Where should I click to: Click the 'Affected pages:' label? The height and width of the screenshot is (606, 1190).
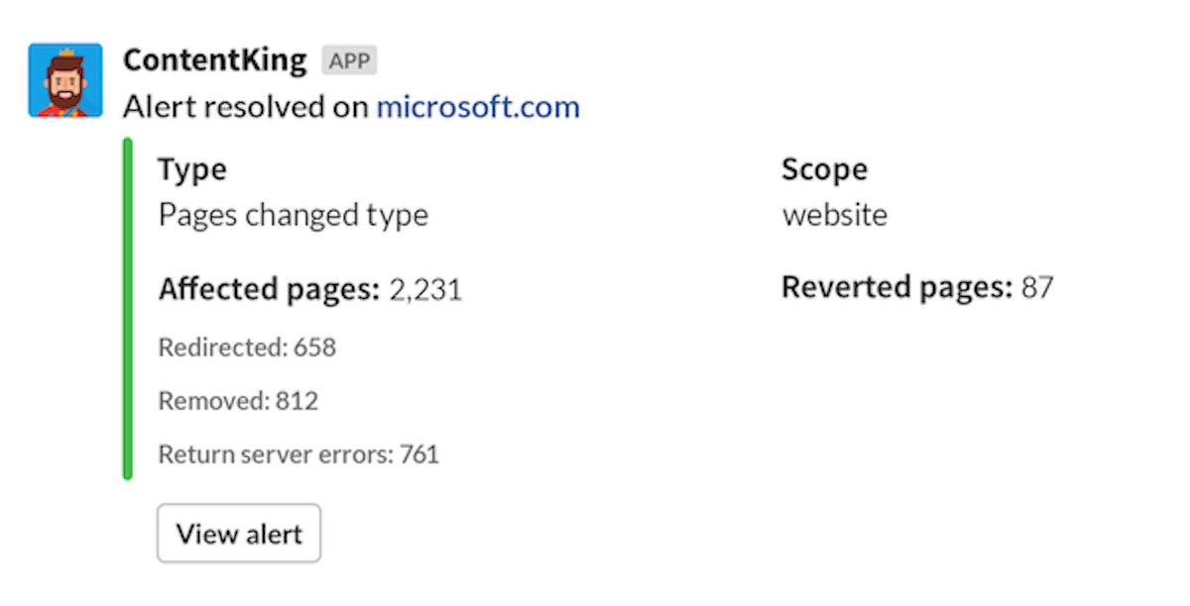[270, 290]
